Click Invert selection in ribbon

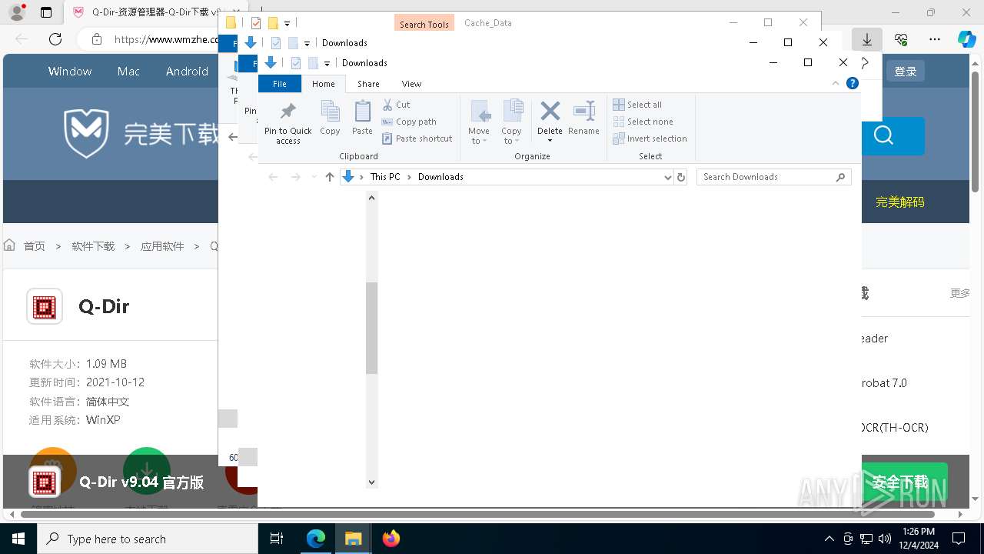(650, 138)
